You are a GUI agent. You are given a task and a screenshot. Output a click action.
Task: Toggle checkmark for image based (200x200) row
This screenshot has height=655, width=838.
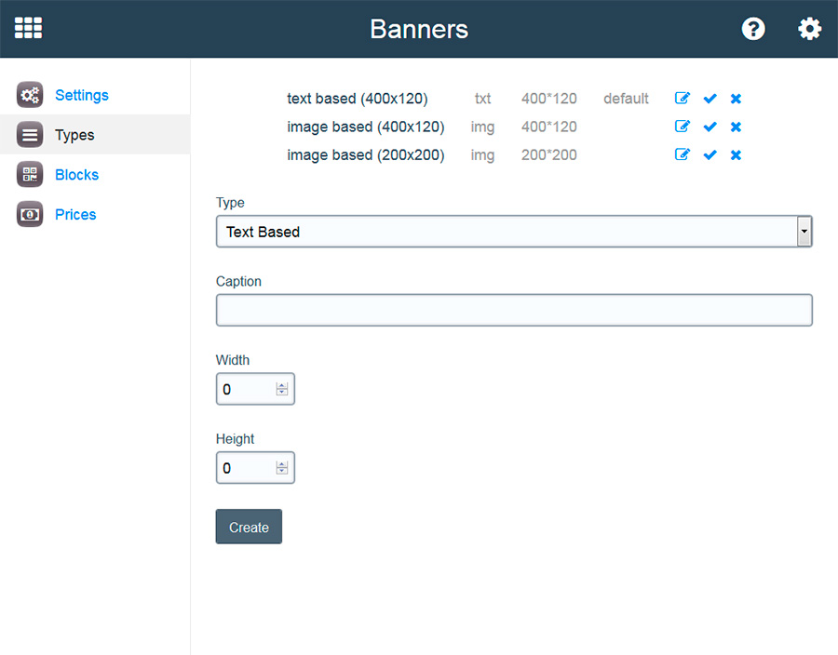click(x=710, y=154)
